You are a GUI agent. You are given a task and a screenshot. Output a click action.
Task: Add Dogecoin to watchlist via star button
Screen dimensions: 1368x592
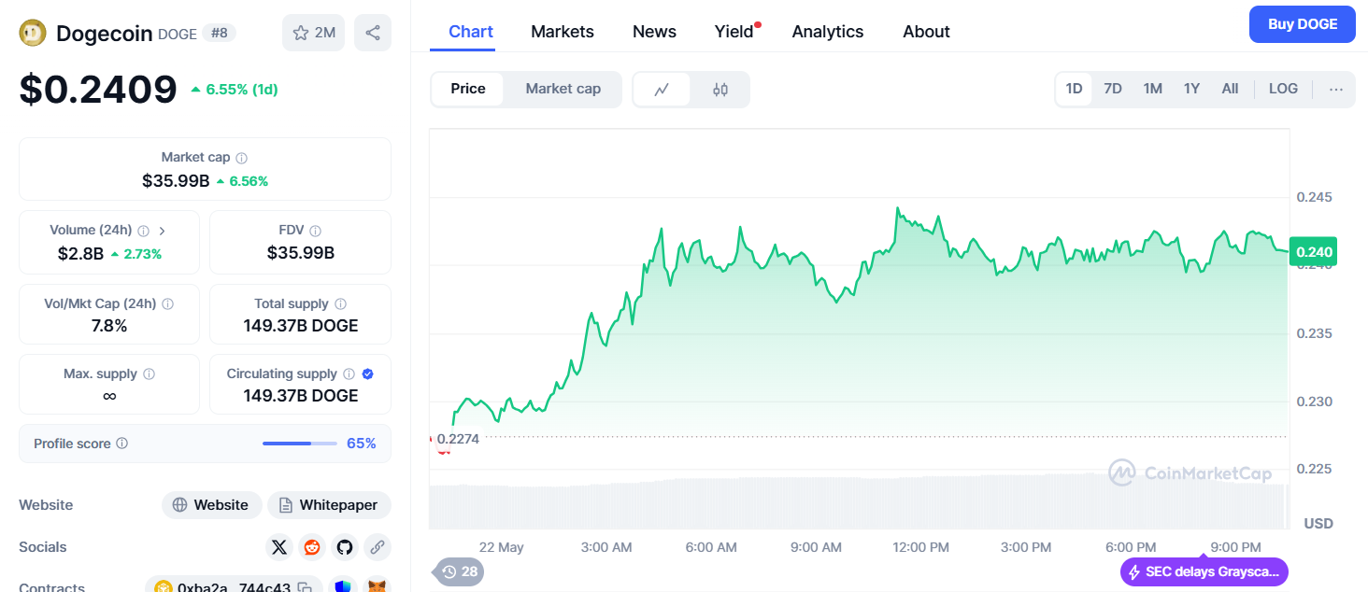[x=314, y=33]
